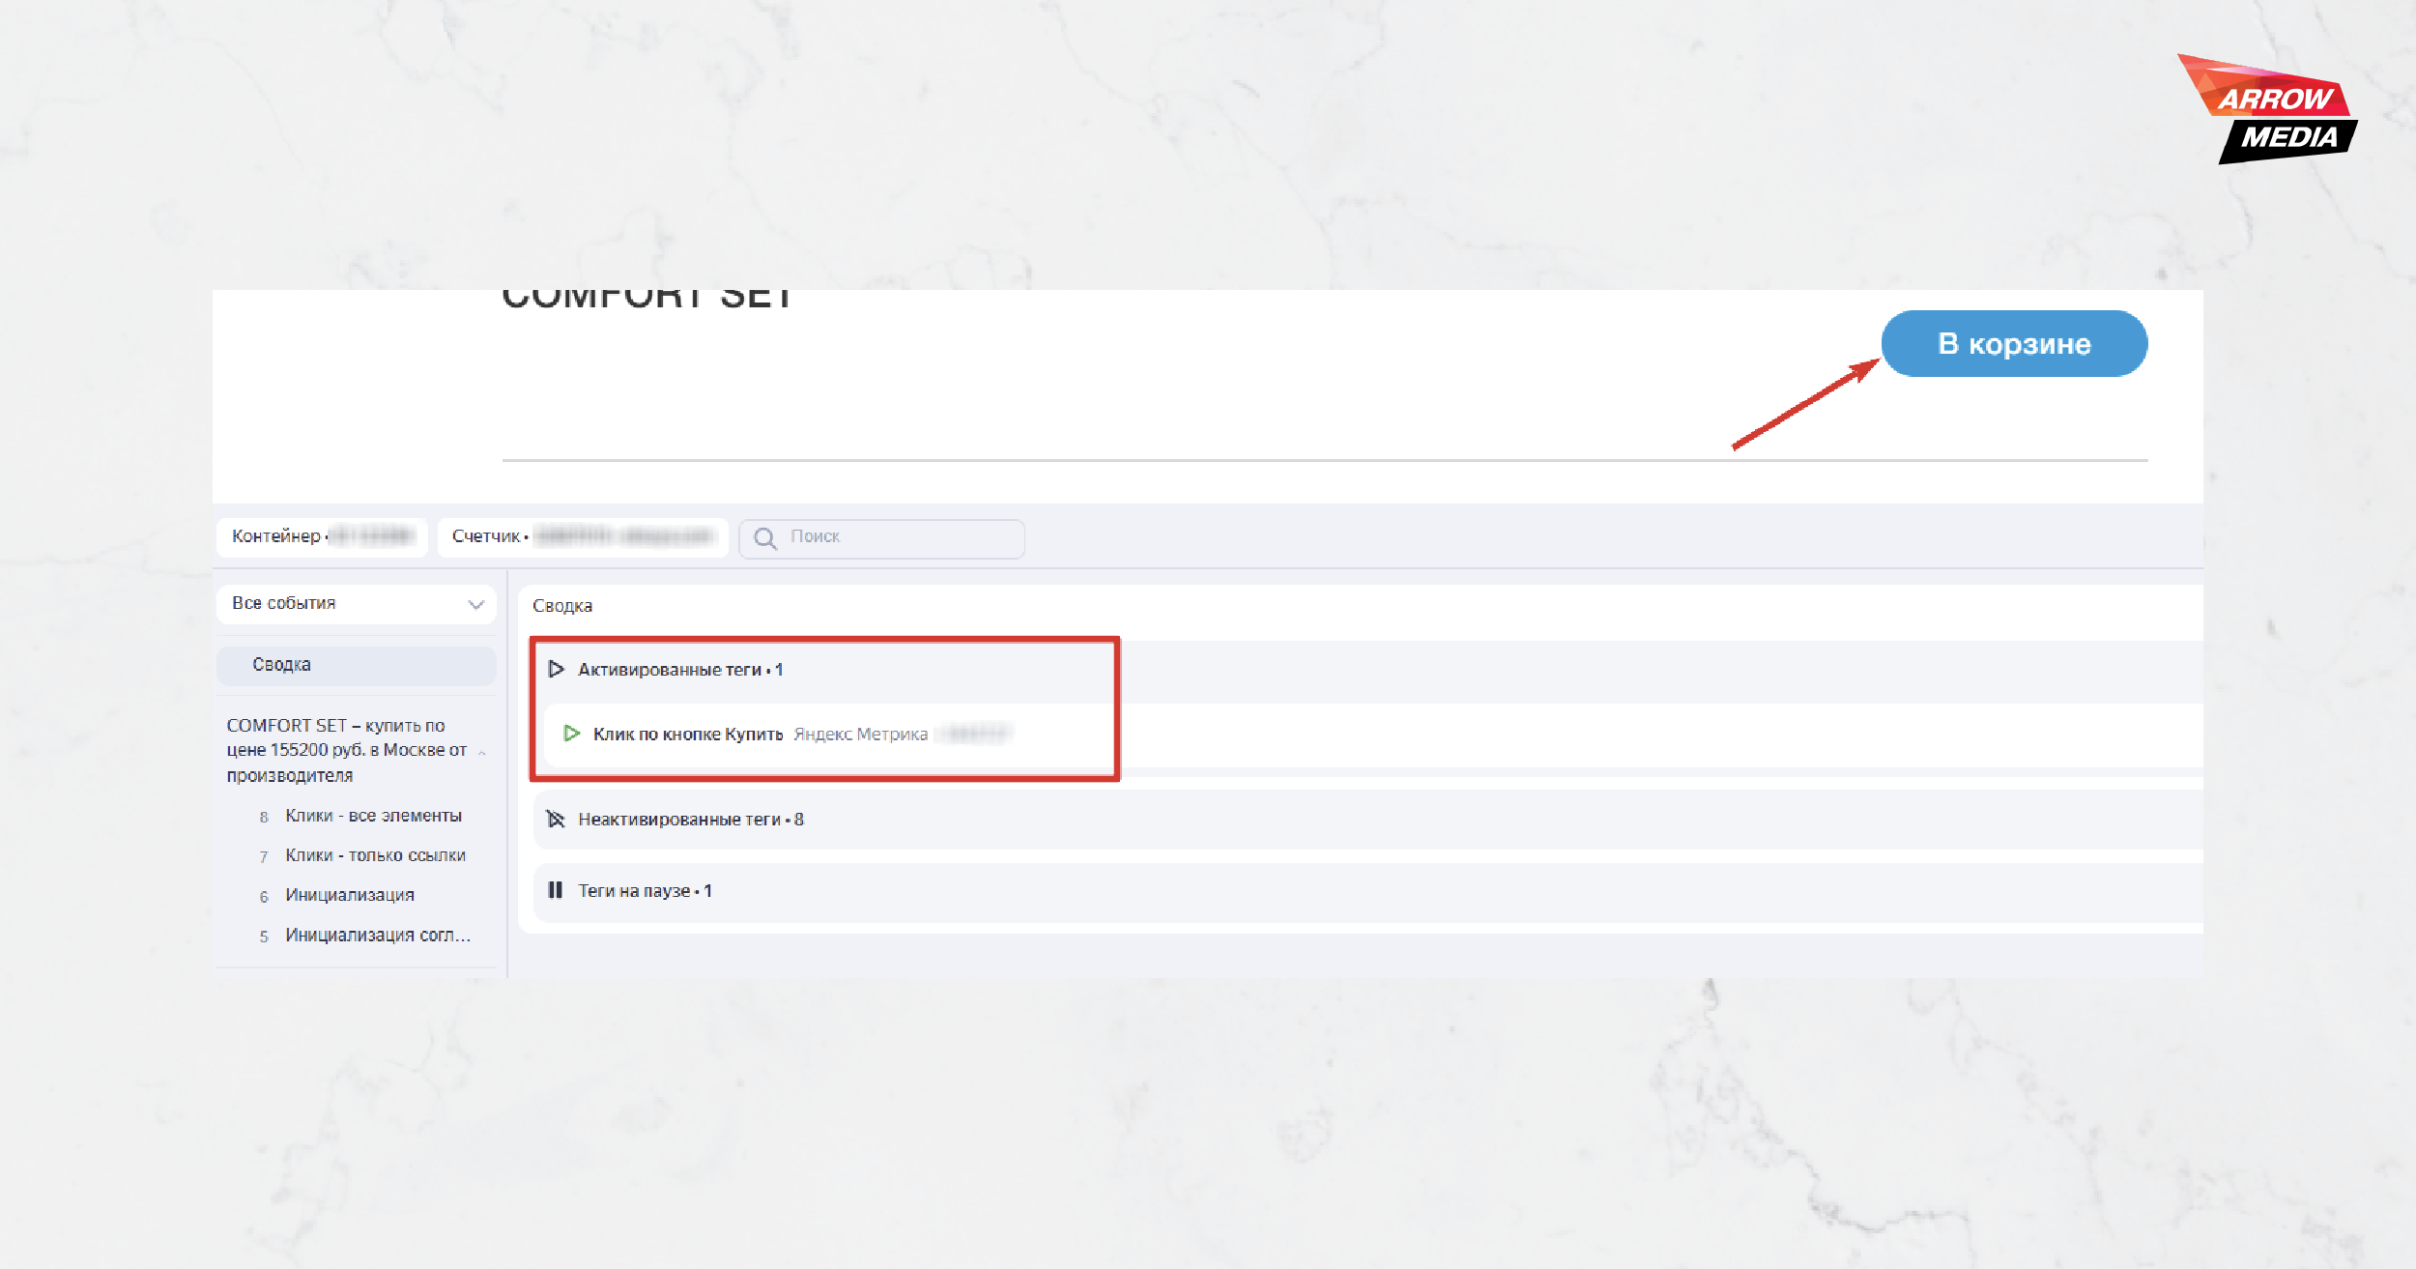Select event 6, «Инициализация»

pyautogui.click(x=350, y=895)
